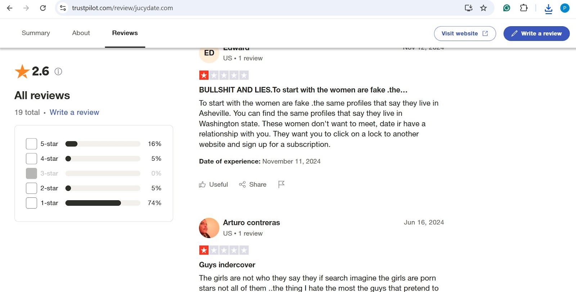
Task: Click the '19 total' review count
Action: (x=27, y=112)
